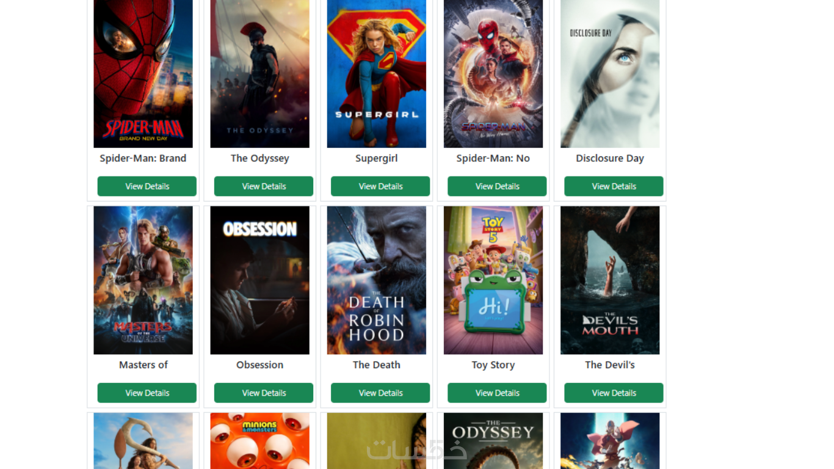
Task: Click View Details under Disclosure Day
Action: [614, 186]
